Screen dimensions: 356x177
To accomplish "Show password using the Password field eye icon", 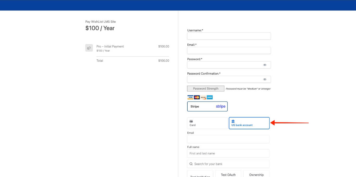I will (265, 65).
